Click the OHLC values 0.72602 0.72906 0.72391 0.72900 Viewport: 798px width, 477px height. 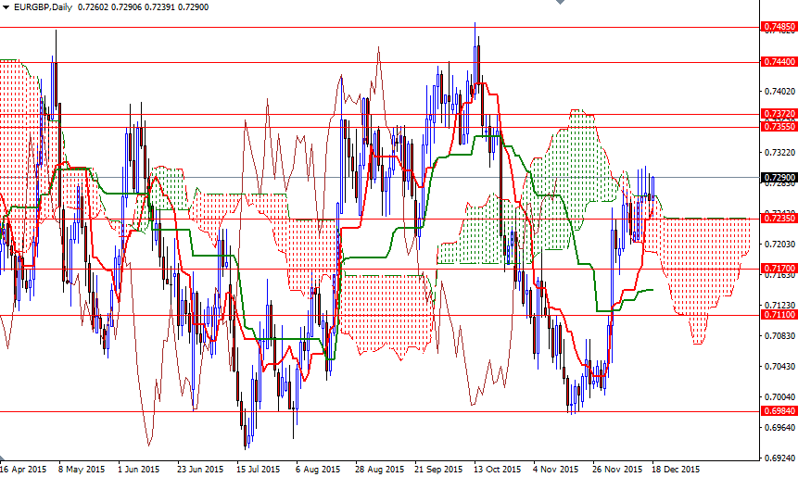click(x=143, y=7)
